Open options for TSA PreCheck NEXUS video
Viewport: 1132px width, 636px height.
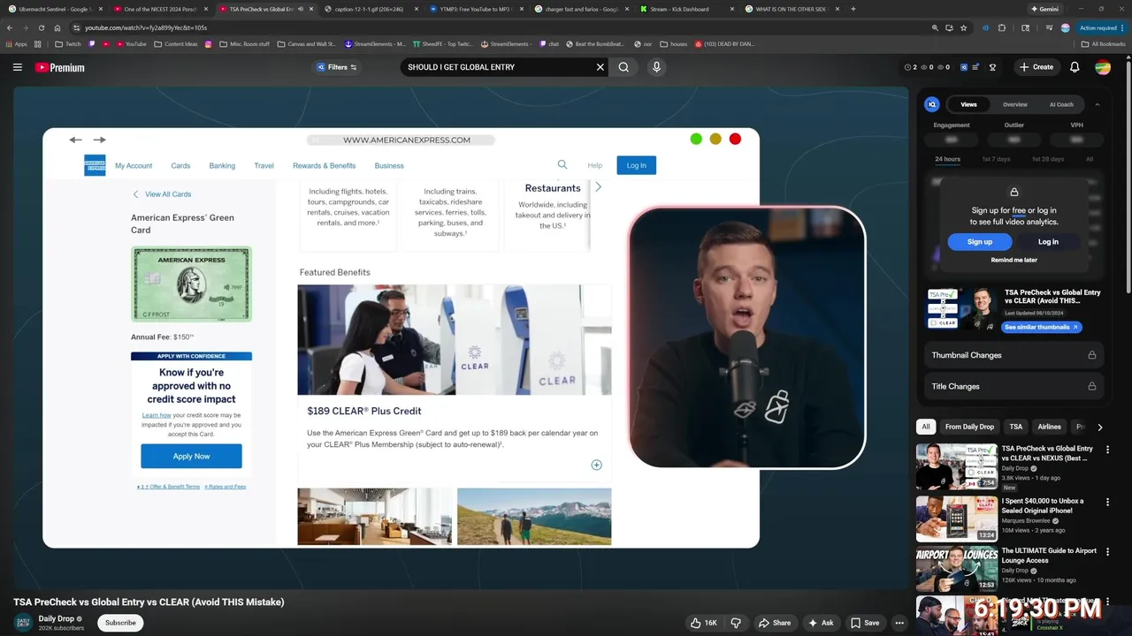(x=1107, y=450)
